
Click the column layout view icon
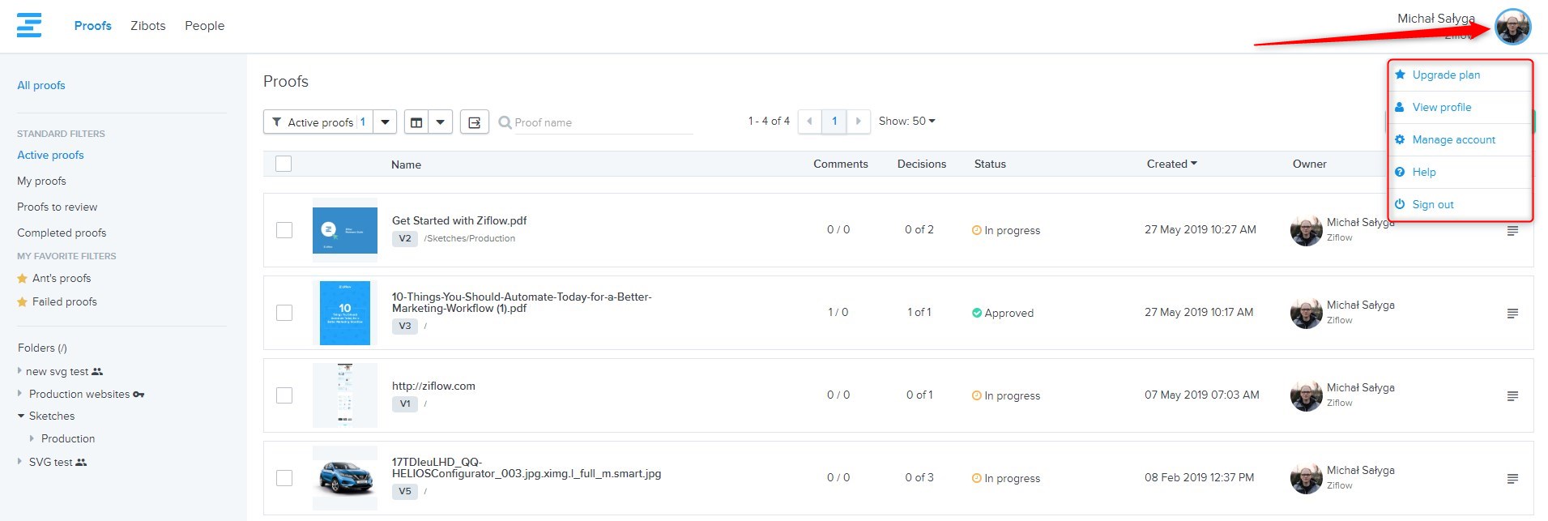tap(416, 122)
